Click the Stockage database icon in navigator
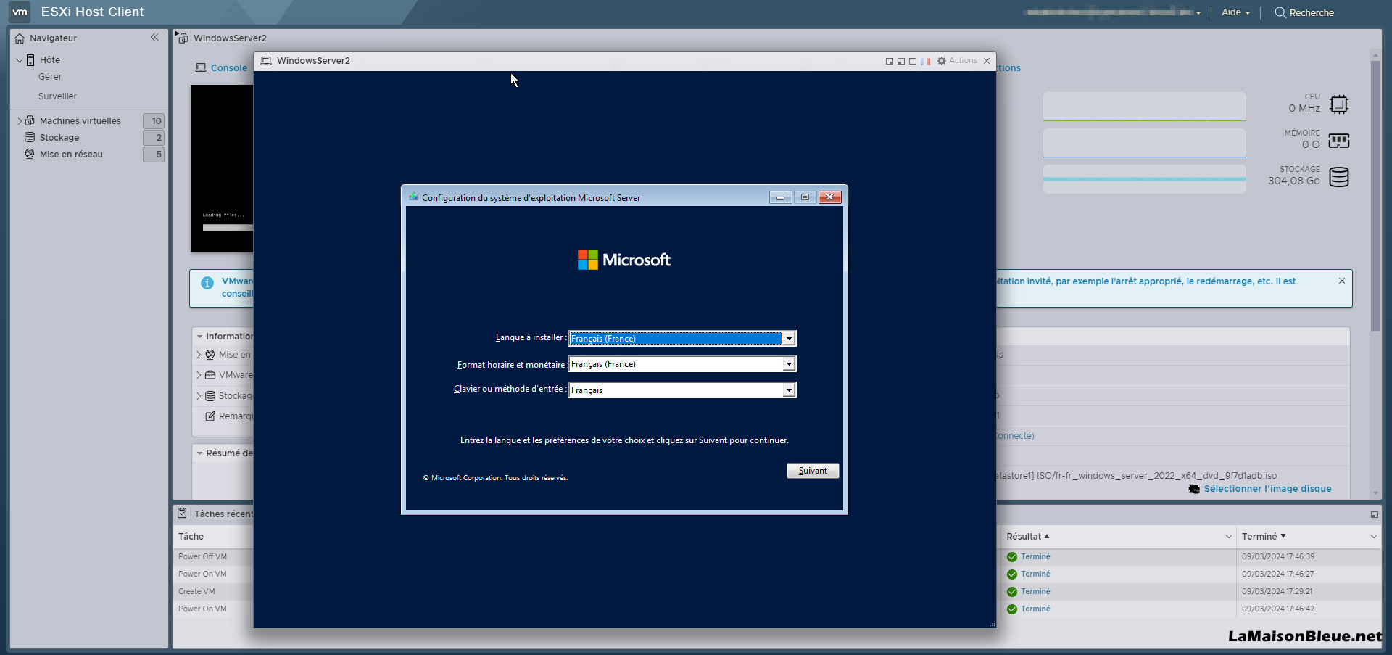This screenshot has width=1392, height=655. 30,137
